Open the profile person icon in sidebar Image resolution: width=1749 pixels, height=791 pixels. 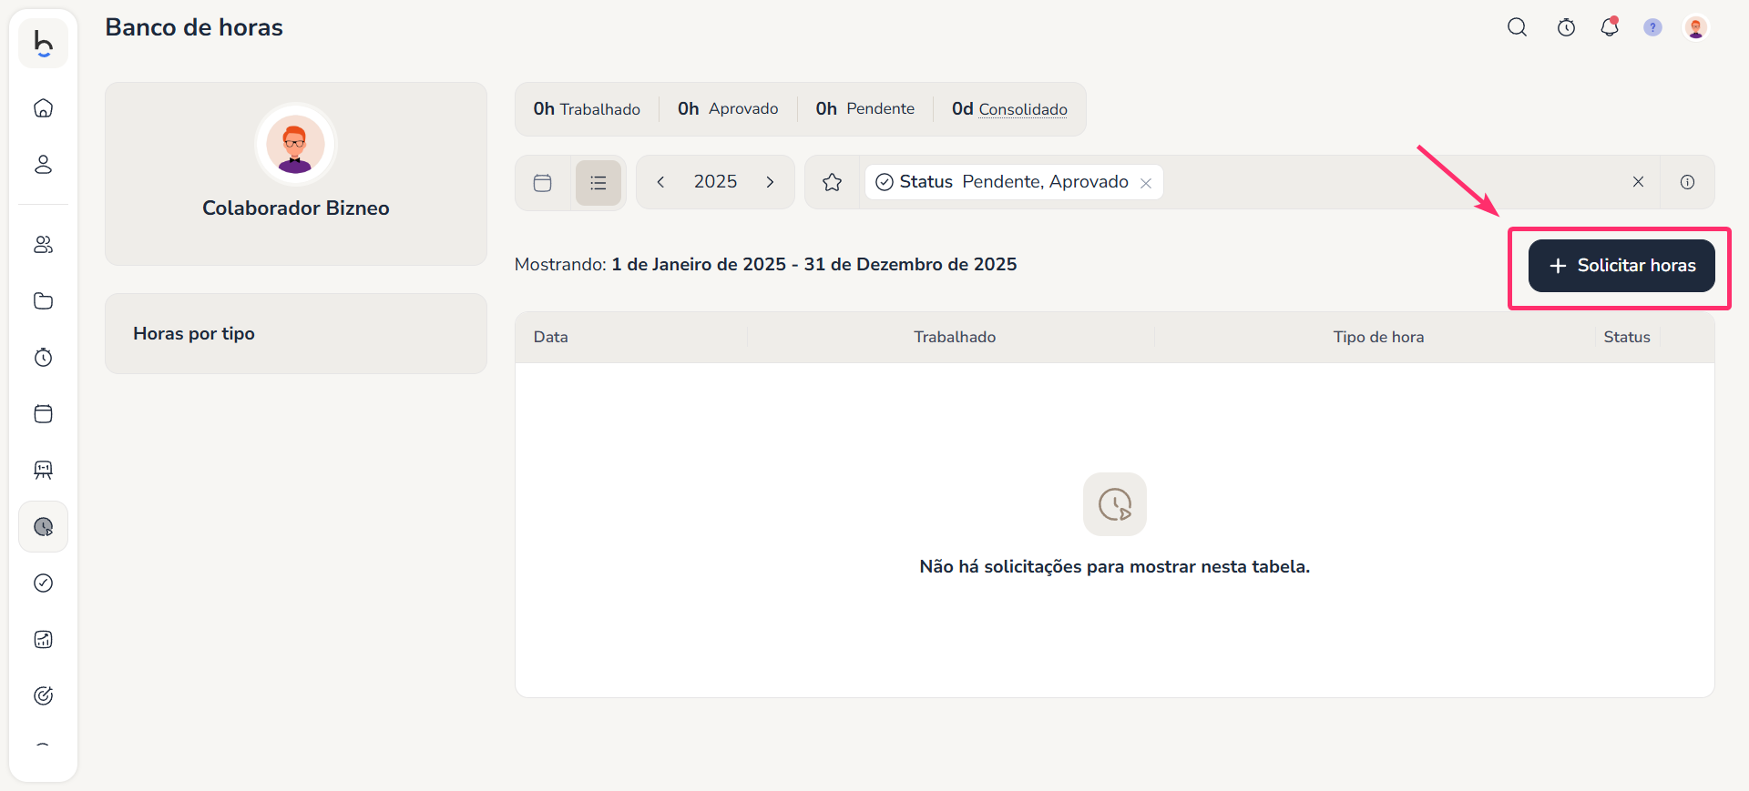[43, 165]
